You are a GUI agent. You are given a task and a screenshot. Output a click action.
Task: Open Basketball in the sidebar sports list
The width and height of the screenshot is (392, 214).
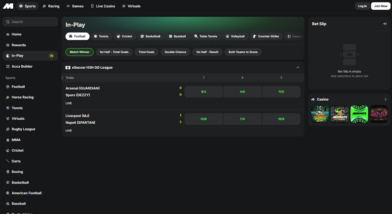[x=30, y=183]
